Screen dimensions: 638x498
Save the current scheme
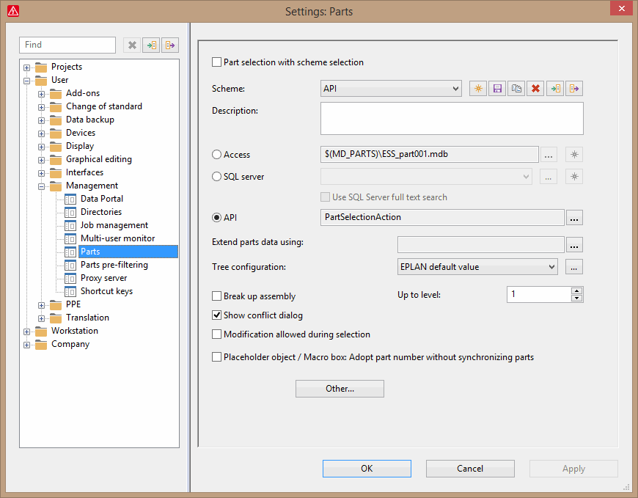click(497, 88)
